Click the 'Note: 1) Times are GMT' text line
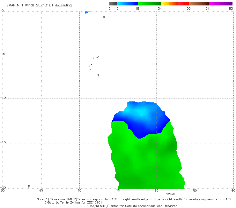This screenshot has width=236, height=208. pyautogui.click(x=134, y=199)
